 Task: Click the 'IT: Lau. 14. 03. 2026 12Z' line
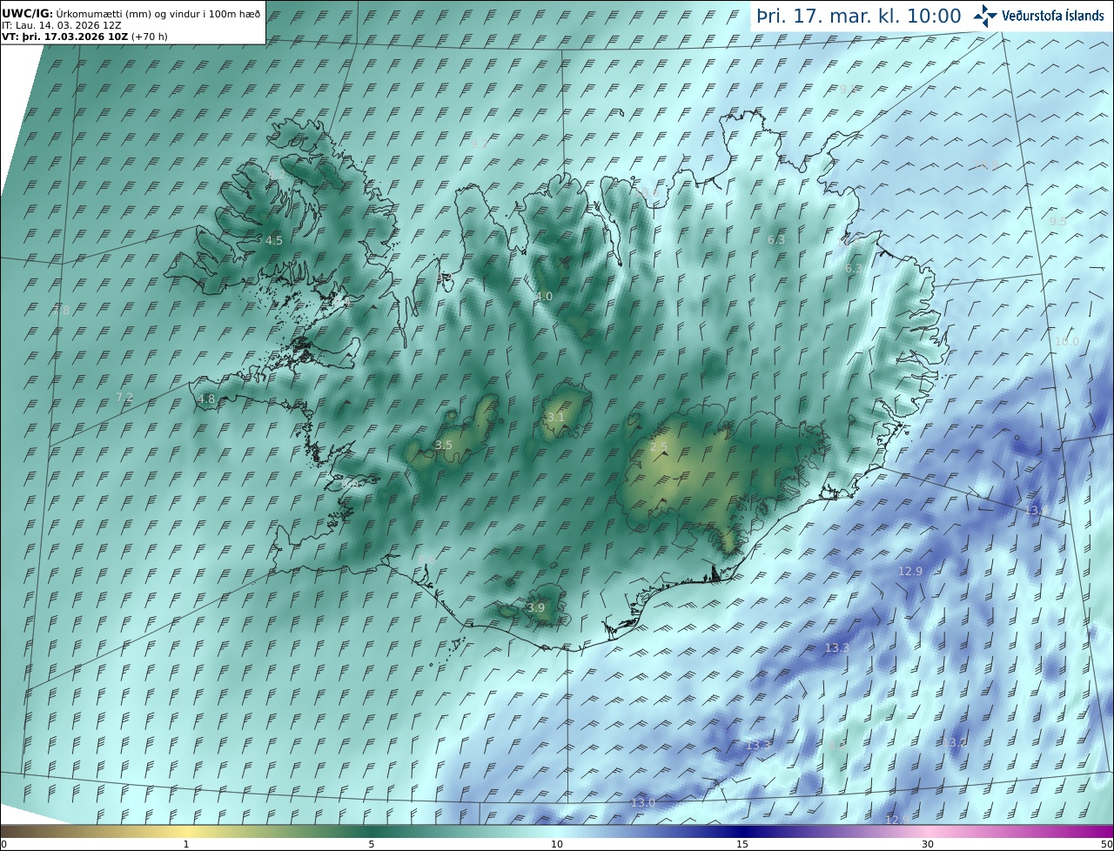pyautogui.click(x=61, y=25)
